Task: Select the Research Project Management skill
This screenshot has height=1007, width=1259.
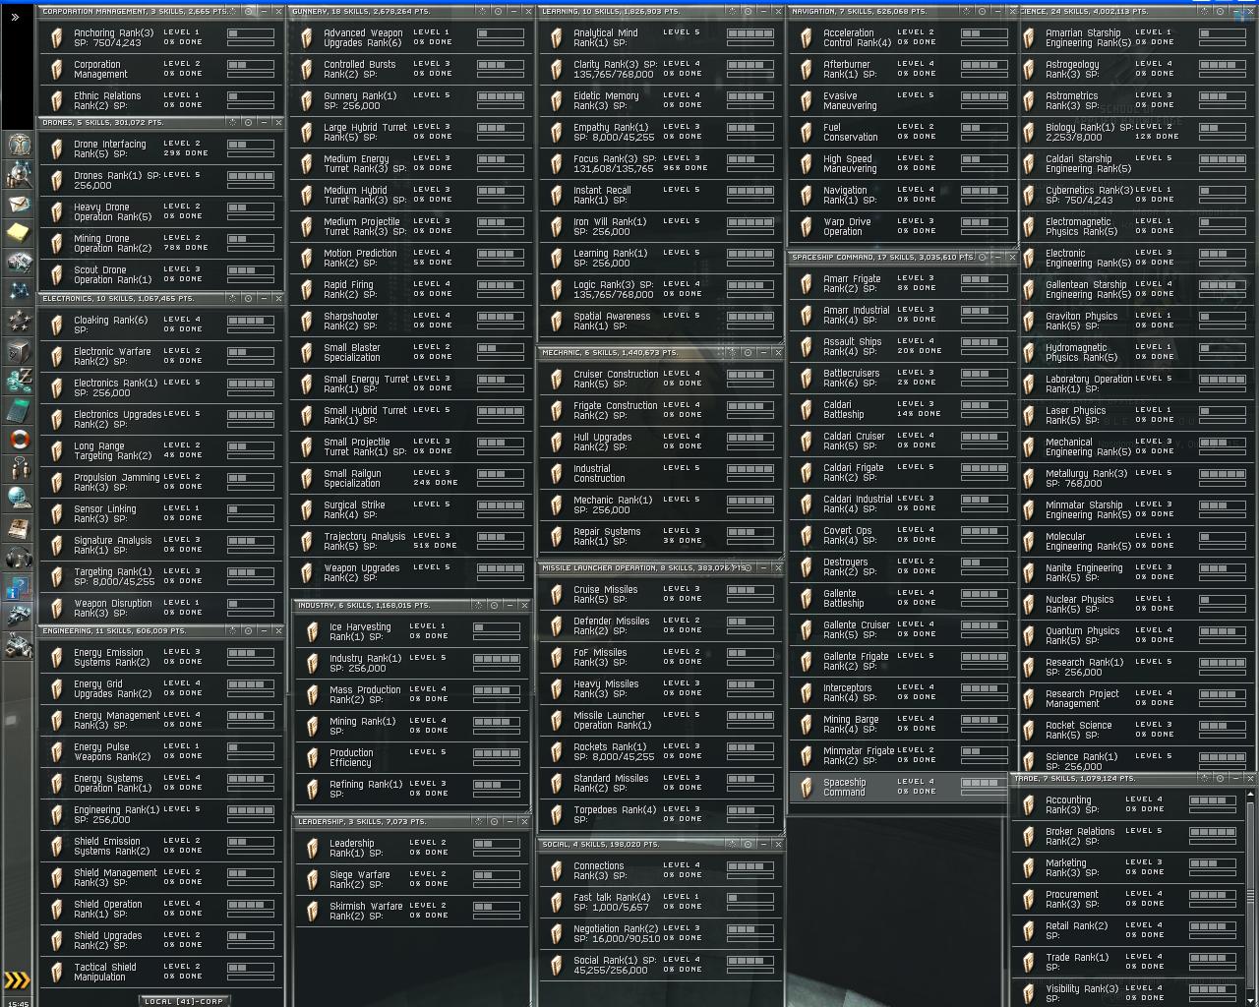Action: tap(1136, 699)
